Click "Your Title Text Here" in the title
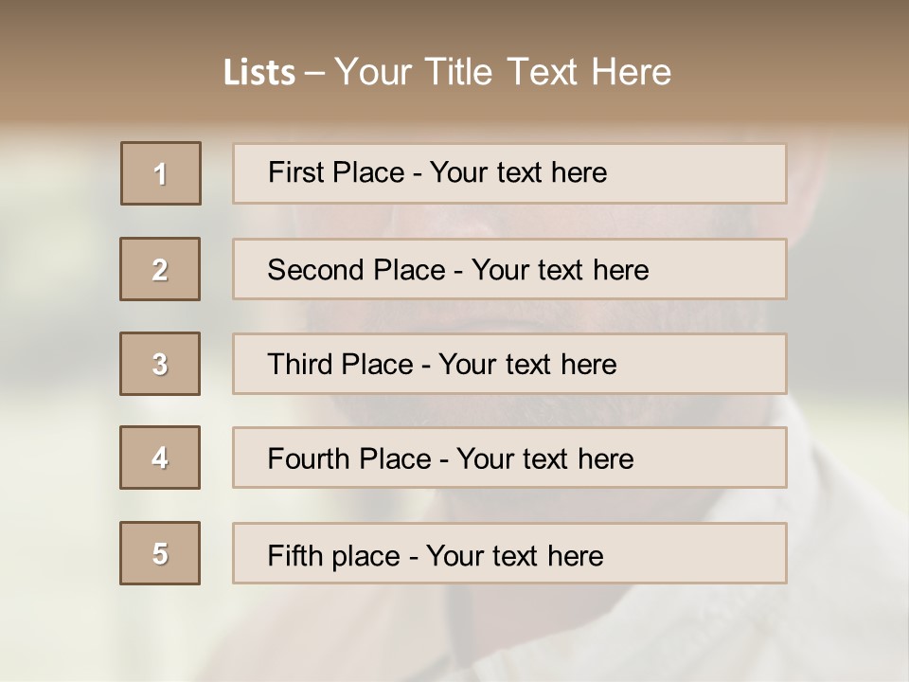 (503, 72)
